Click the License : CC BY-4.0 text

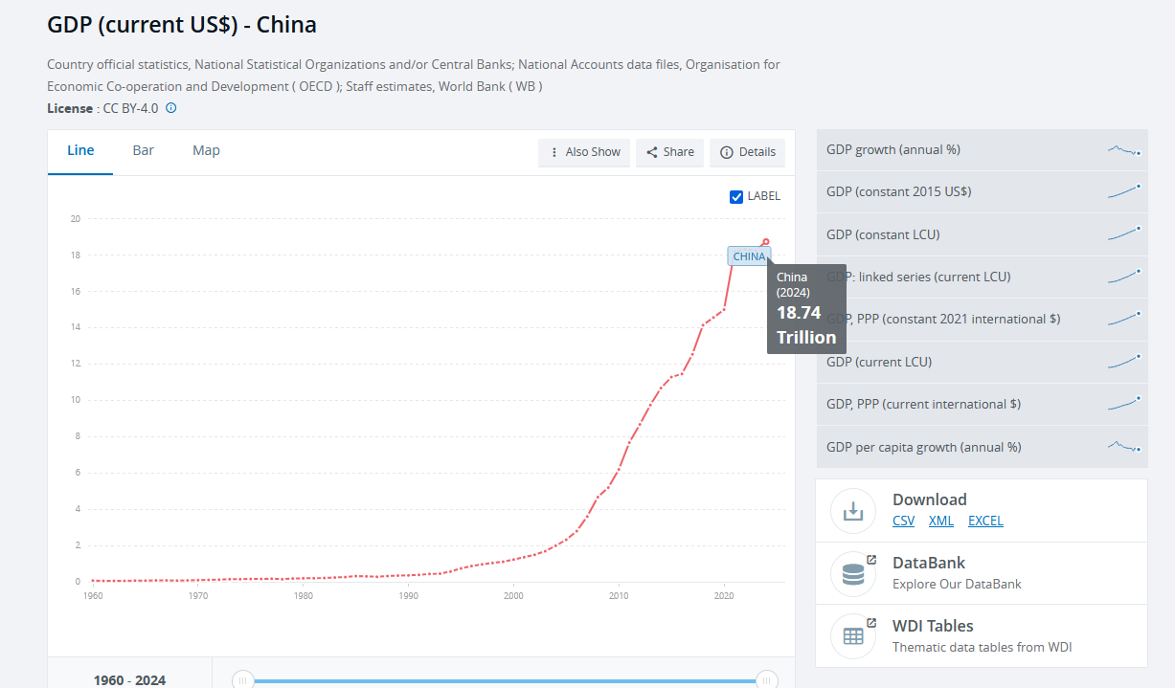pos(102,108)
